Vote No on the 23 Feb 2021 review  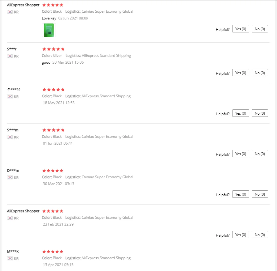pyautogui.click(x=260, y=235)
